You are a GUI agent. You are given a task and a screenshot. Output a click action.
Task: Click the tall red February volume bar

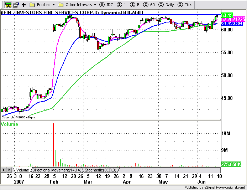[x=53, y=145]
